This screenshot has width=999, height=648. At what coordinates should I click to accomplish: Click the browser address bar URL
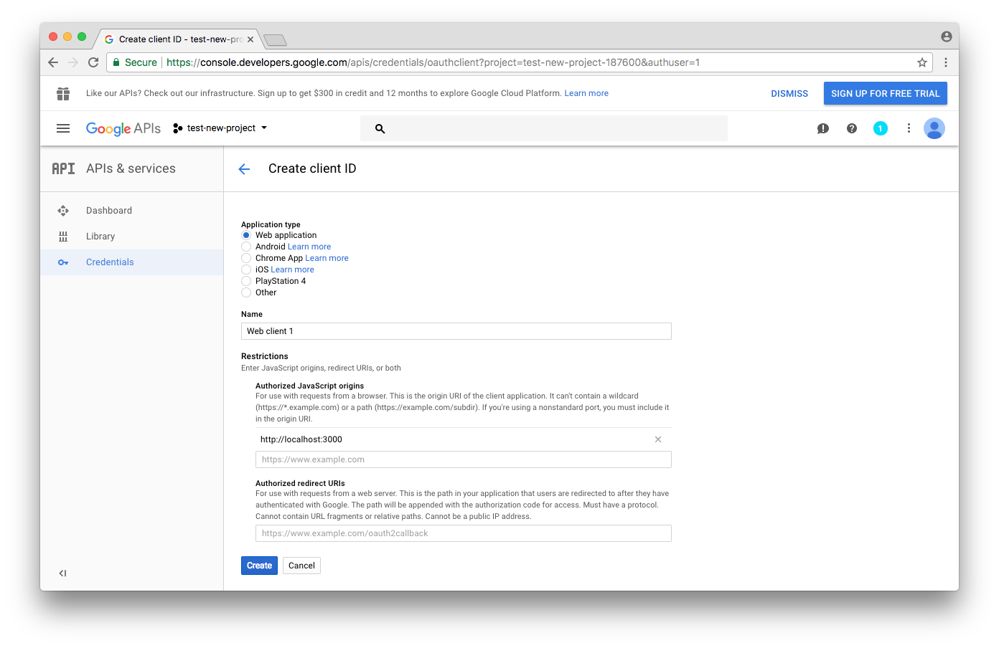click(x=433, y=62)
